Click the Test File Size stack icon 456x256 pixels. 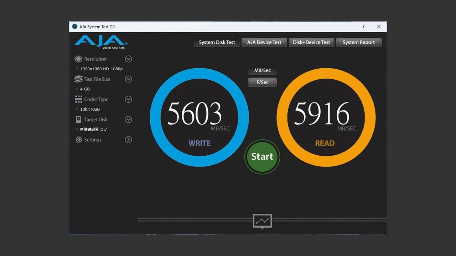78,79
